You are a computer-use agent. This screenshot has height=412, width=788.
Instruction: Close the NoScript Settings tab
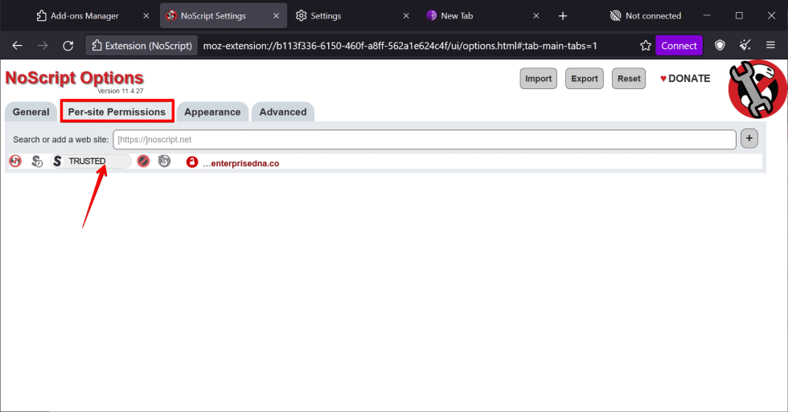tap(276, 16)
